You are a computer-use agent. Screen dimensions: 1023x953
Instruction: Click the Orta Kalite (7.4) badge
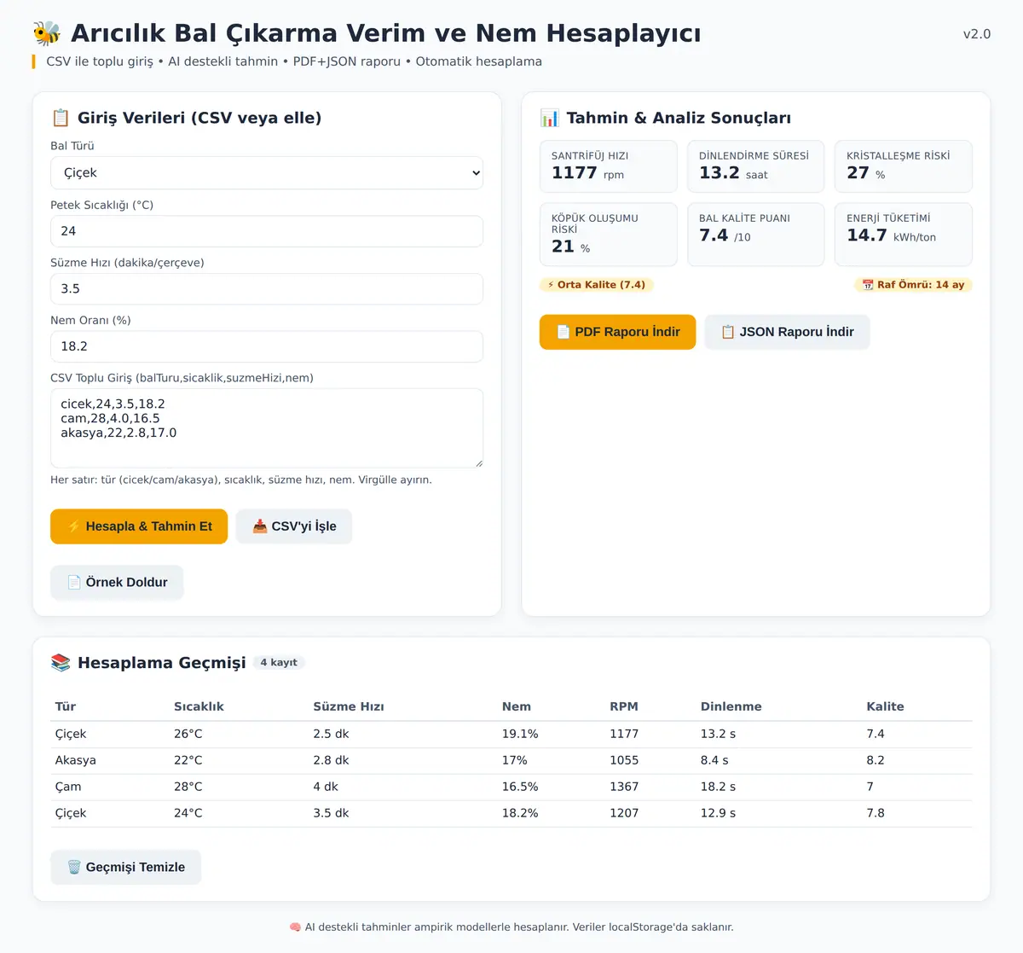click(597, 285)
